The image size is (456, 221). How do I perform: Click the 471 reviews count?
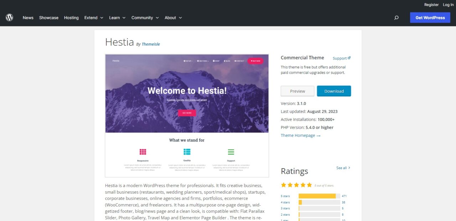[344, 196]
